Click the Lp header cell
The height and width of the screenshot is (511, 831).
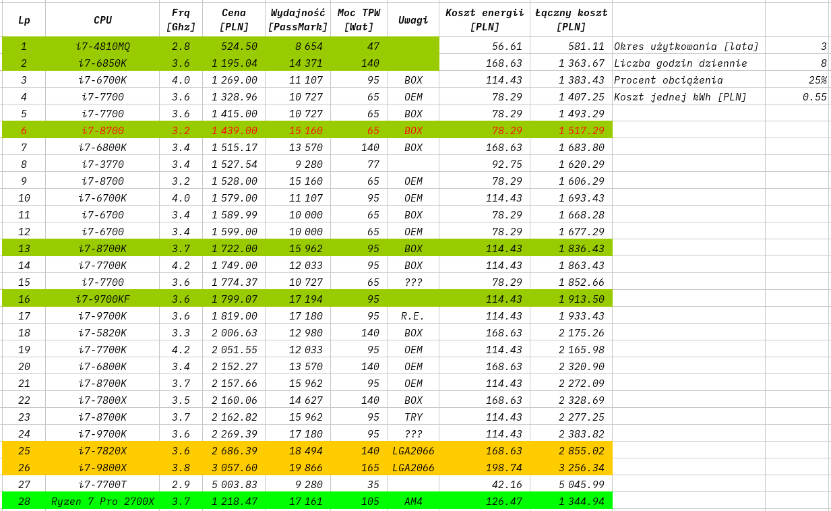[x=24, y=19]
